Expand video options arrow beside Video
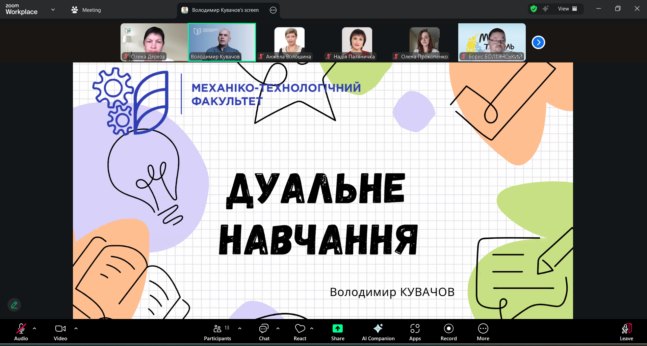Viewport: 647px width, 346px height. point(76,328)
